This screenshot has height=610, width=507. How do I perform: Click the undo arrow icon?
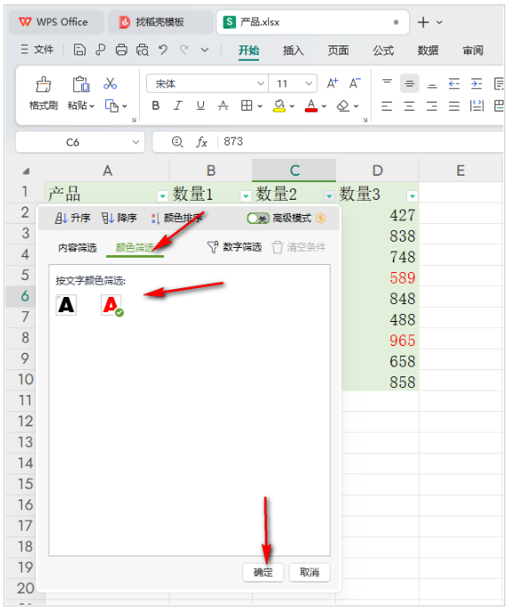[163, 49]
